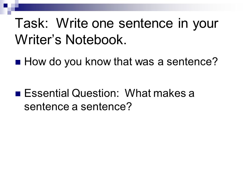Click the gradient header bar at the top
This screenshot has width=247, height=185.
126,7
